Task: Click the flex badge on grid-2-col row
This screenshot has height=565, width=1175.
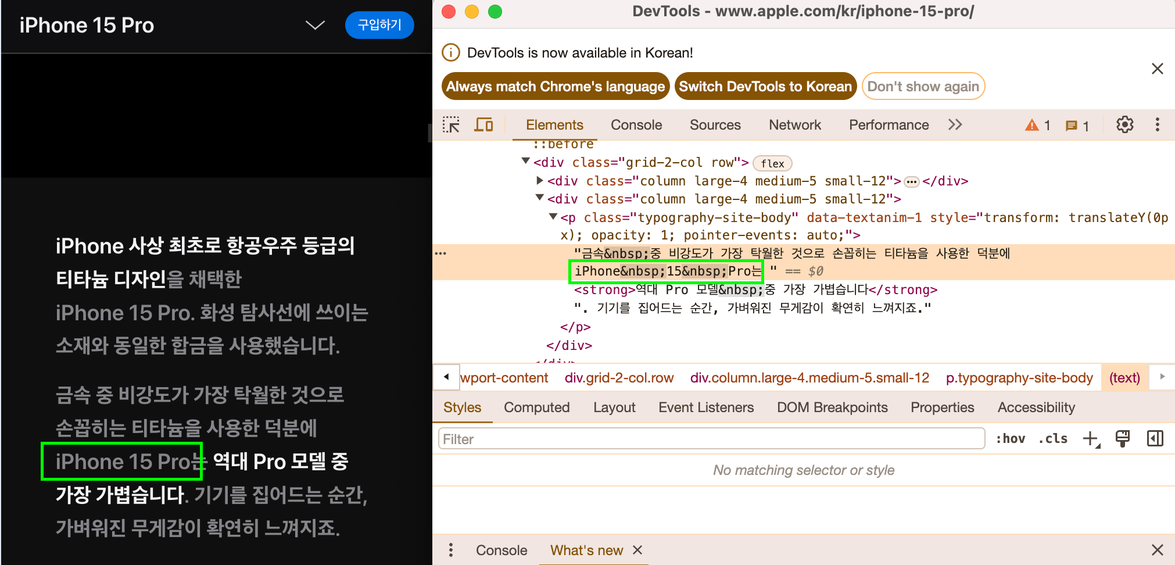Action: [772, 163]
